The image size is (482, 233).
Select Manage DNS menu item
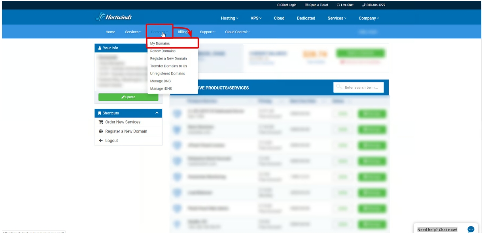coord(161,81)
